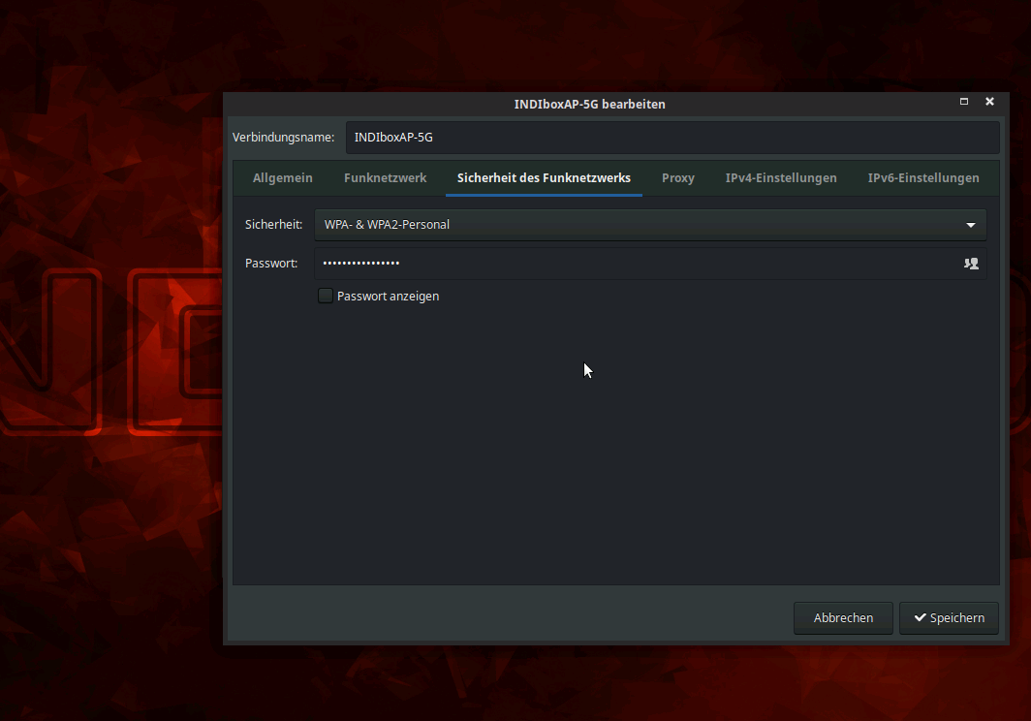Save changes with the Speichern button

click(949, 618)
